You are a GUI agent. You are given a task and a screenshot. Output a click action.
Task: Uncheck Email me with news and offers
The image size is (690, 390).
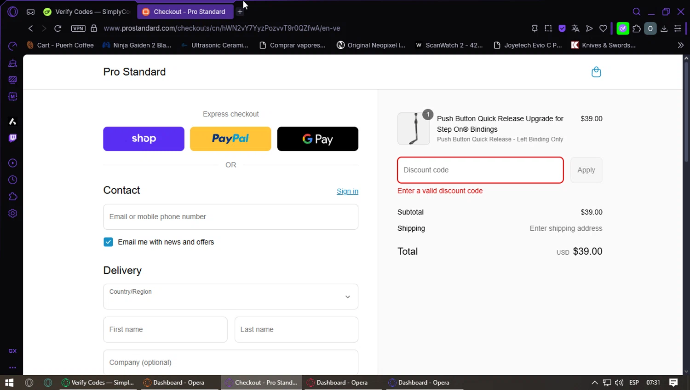108,242
